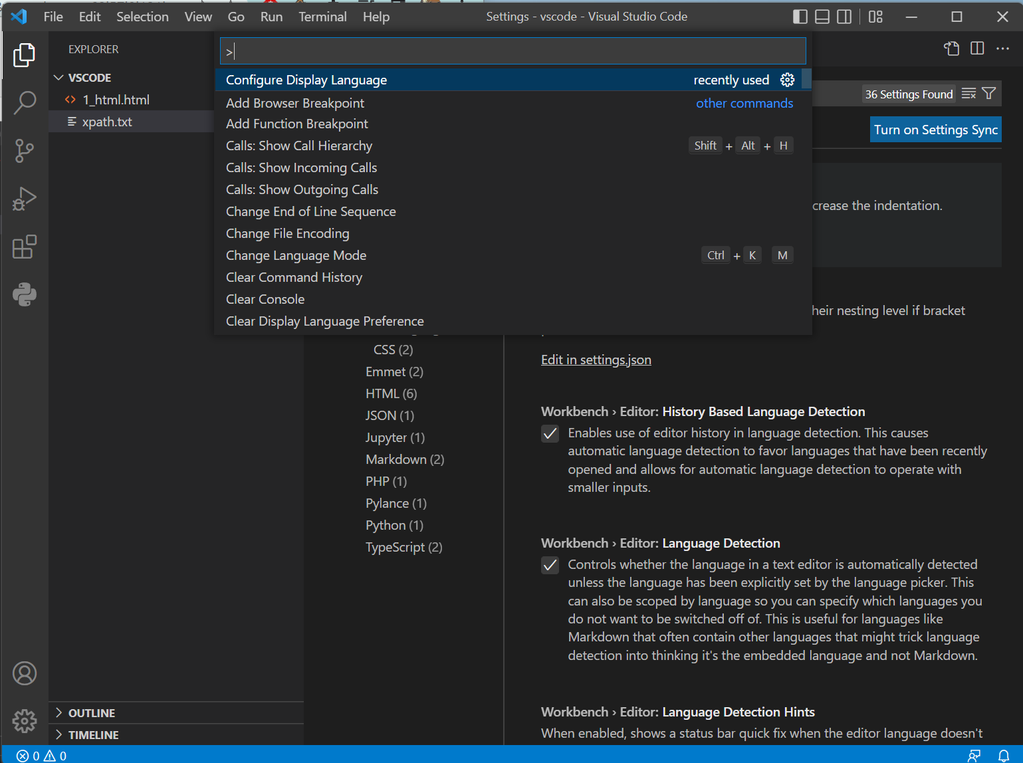Open the Python view icon

[24, 294]
